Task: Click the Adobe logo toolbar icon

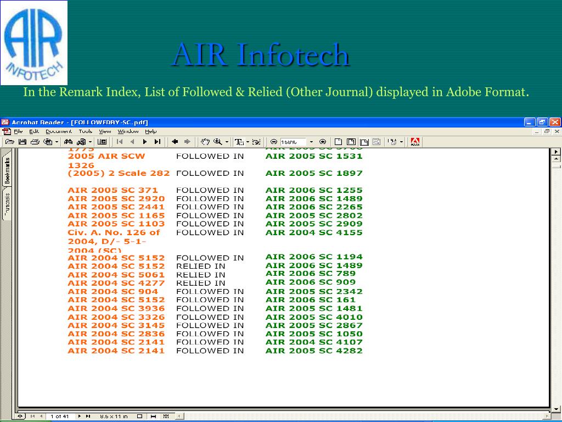Action: click(415, 142)
